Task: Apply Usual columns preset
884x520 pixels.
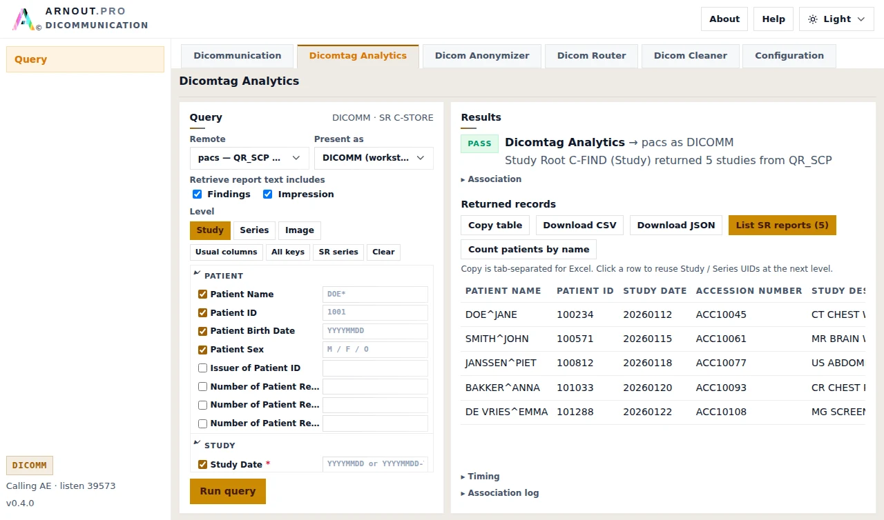Action: (227, 252)
